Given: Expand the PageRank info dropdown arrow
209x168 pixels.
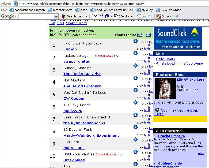Looking at the screenshot, I should pos(111,16).
